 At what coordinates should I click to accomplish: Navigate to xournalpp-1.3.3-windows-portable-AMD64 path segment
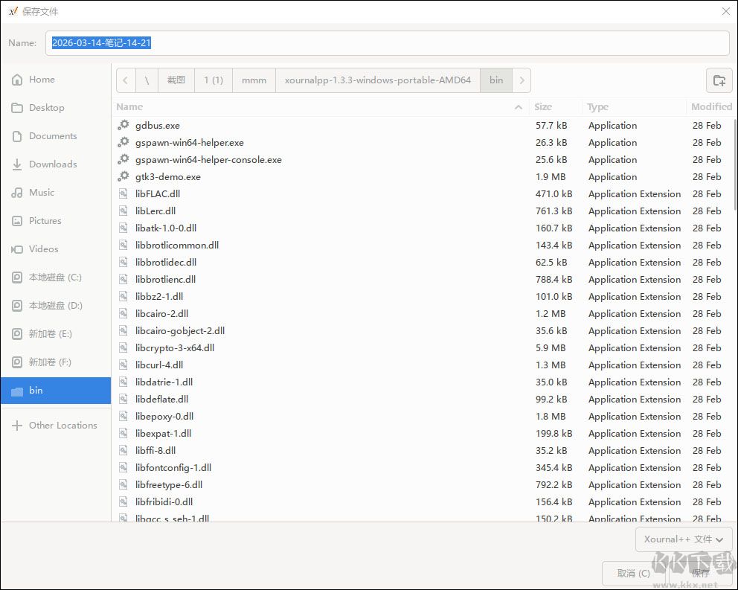[377, 80]
